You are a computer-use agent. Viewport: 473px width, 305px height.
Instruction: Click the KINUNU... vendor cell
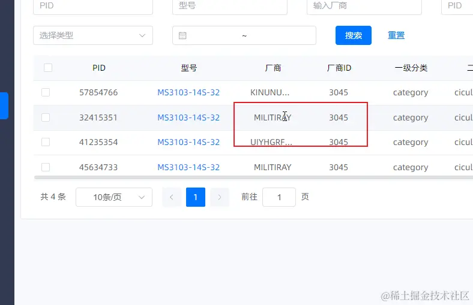(x=270, y=92)
